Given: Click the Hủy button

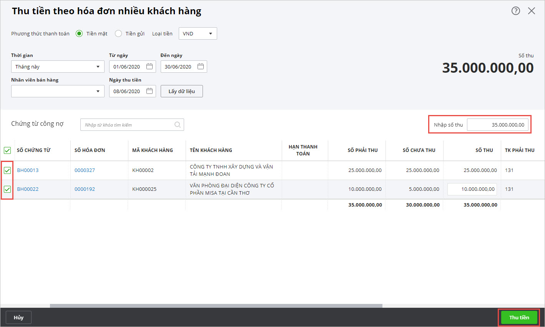Looking at the screenshot, I should [18, 317].
